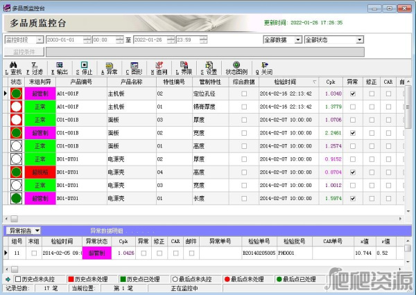Click the Cpk column header in main grid
The width and height of the screenshot is (416, 295).
click(331, 82)
